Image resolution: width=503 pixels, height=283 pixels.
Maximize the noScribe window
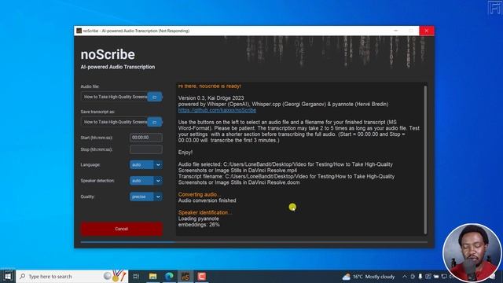[x=411, y=31]
